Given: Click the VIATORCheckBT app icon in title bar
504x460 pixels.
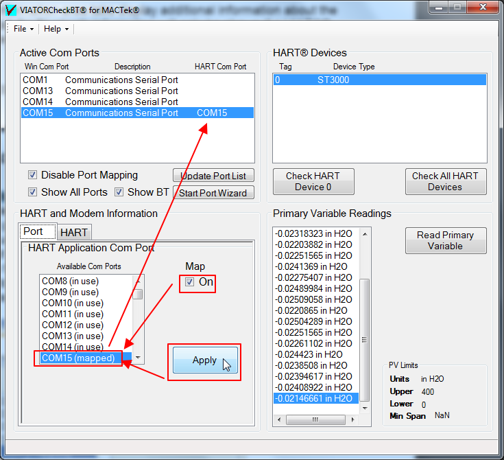Looking at the screenshot, I should pos(10,10).
